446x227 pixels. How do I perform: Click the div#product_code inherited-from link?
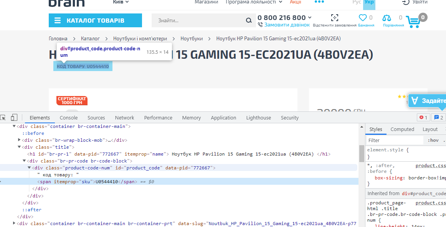pyautogui.click(x=424, y=193)
